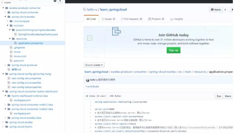Collapse the src/main folder
This screenshot has width=235, height=133.
[8, 25]
